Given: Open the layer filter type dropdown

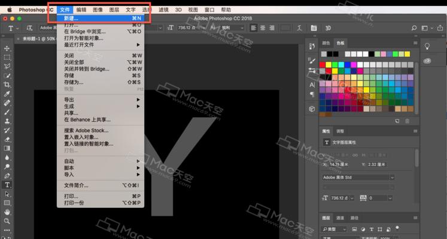Looking at the screenshot, I should pyautogui.click(x=334, y=229).
